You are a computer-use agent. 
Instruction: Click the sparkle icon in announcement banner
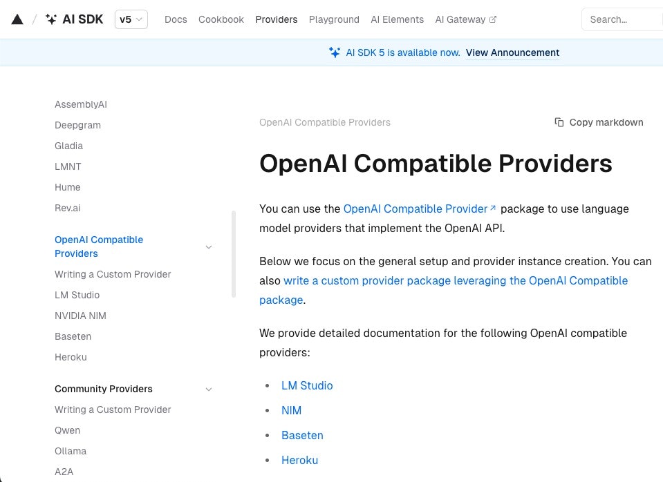click(x=335, y=52)
